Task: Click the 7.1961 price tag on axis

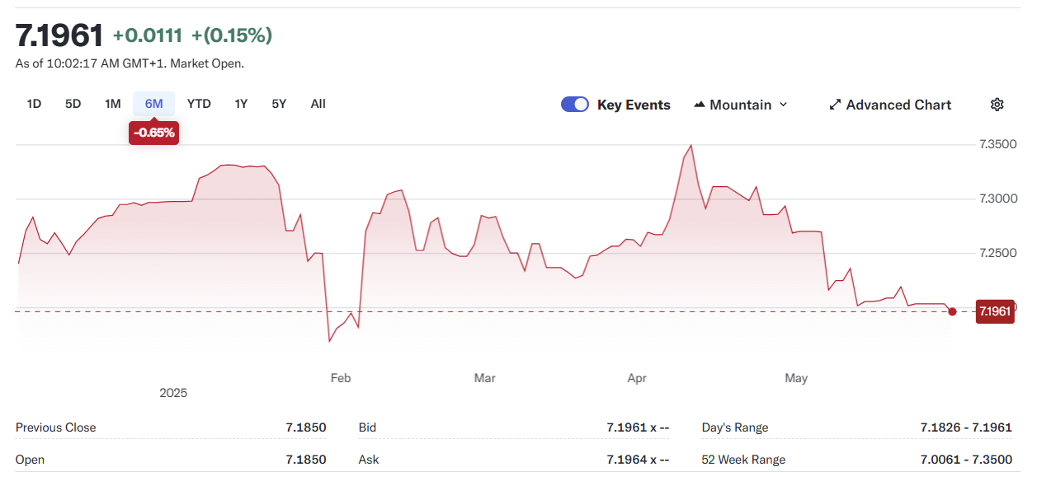Action: pyautogui.click(x=994, y=311)
